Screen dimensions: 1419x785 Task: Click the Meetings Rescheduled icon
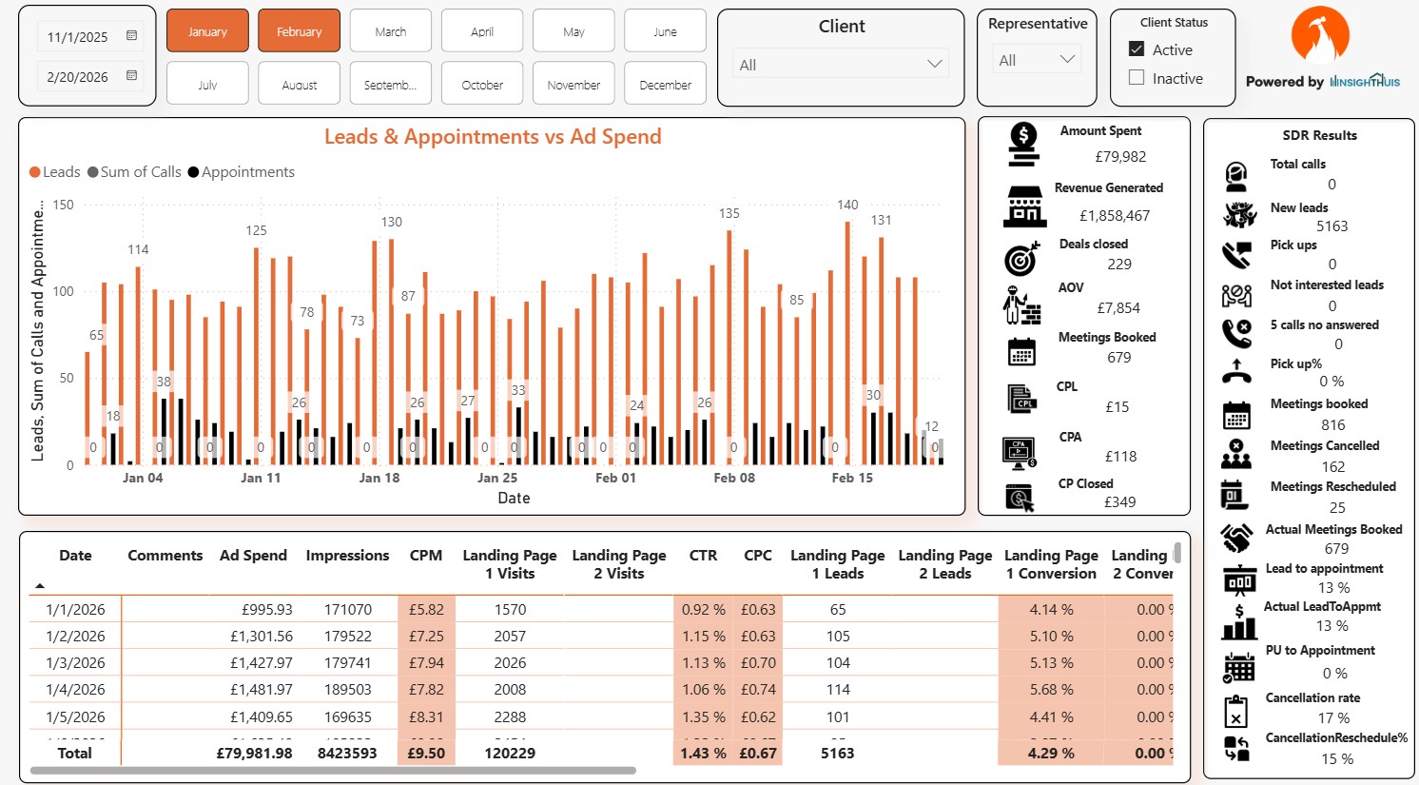(1234, 496)
